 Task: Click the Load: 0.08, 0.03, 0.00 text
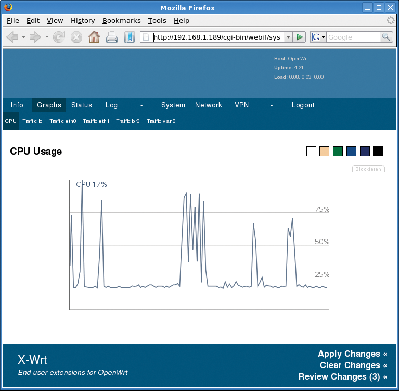click(299, 77)
